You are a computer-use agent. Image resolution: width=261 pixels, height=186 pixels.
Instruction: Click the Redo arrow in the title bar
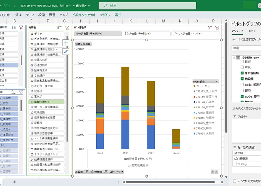pos(6,5)
